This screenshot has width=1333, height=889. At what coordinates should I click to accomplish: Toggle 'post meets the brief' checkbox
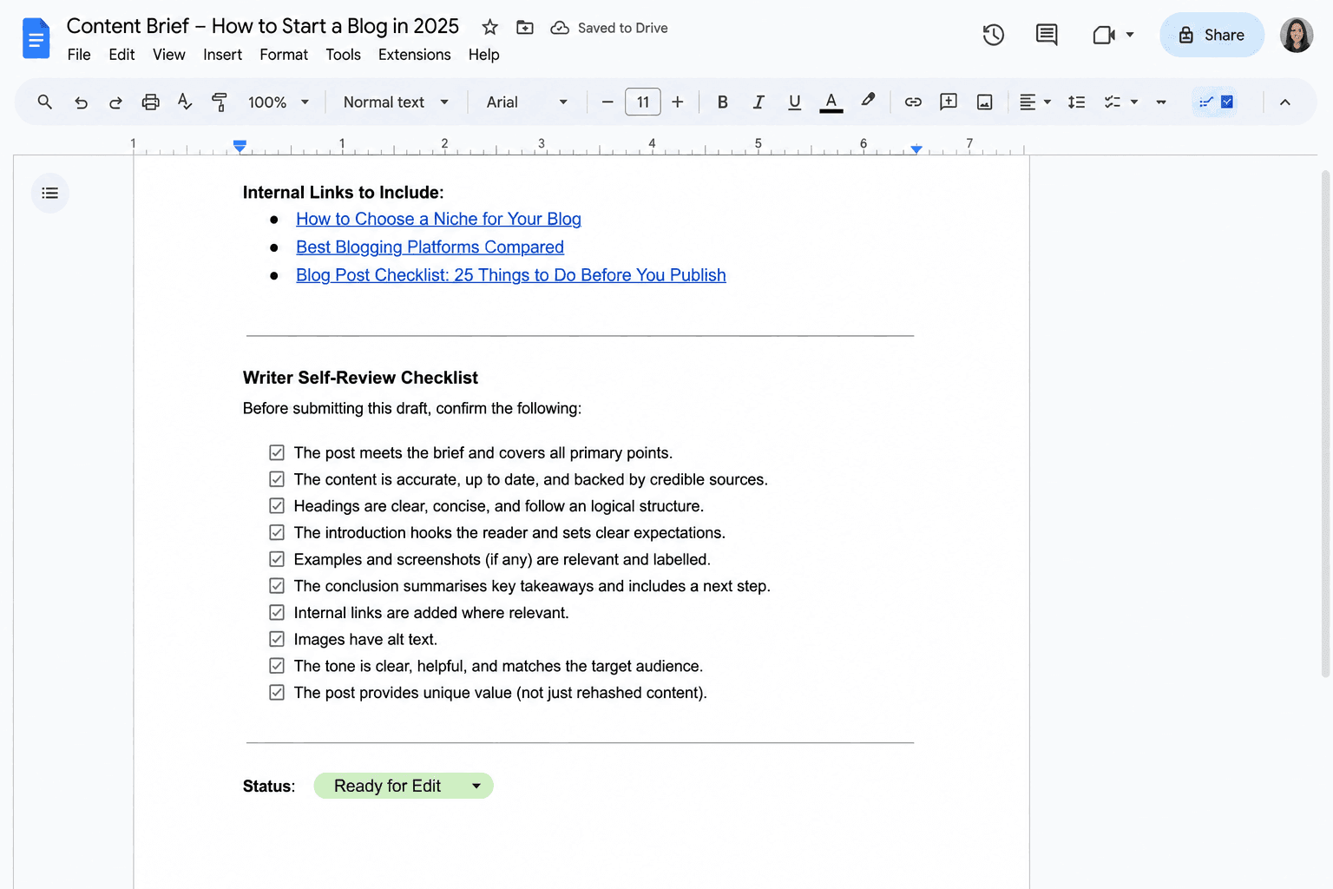click(x=277, y=452)
